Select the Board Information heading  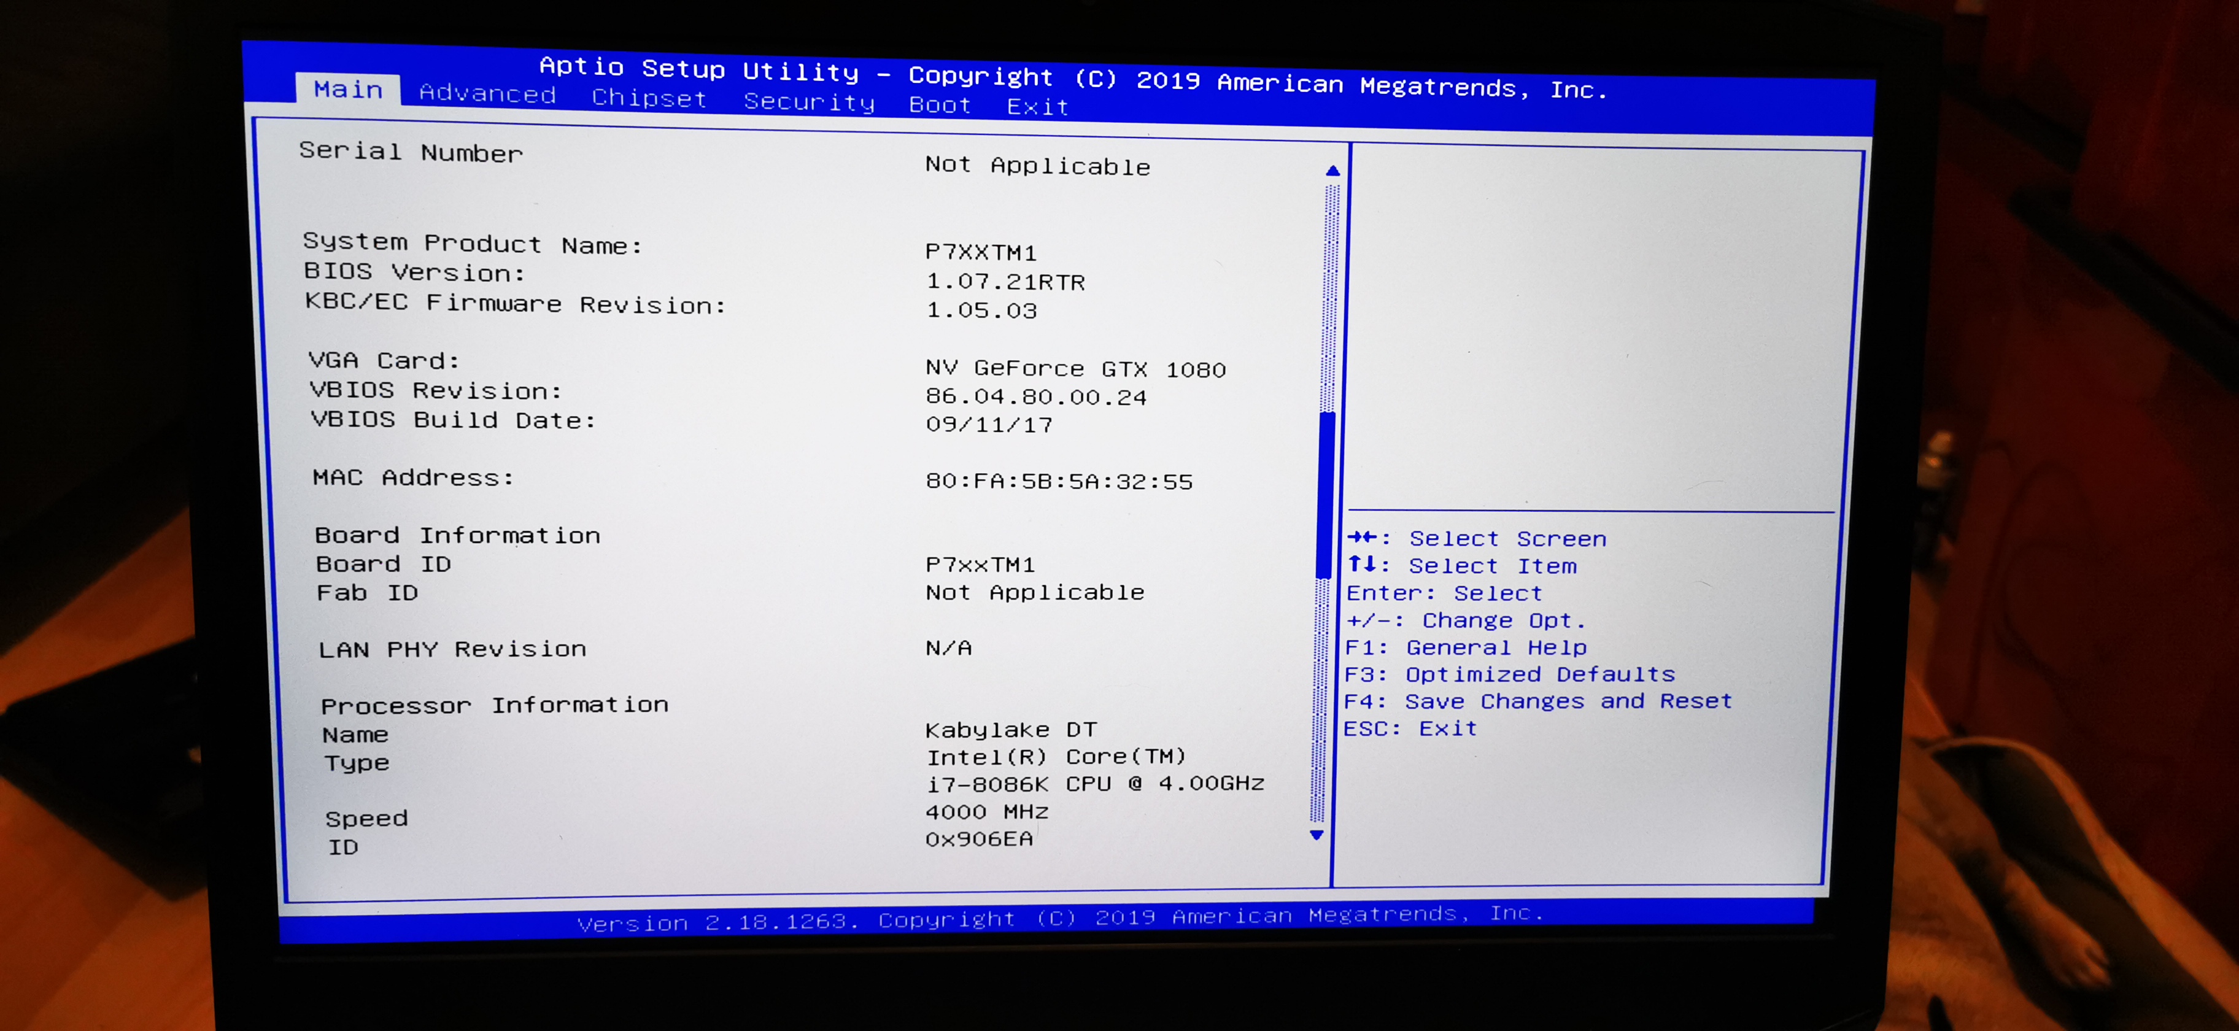[x=457, y=535]
